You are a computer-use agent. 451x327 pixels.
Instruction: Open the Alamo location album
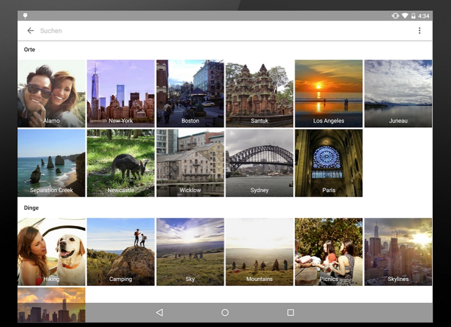(x=51, y=93)
